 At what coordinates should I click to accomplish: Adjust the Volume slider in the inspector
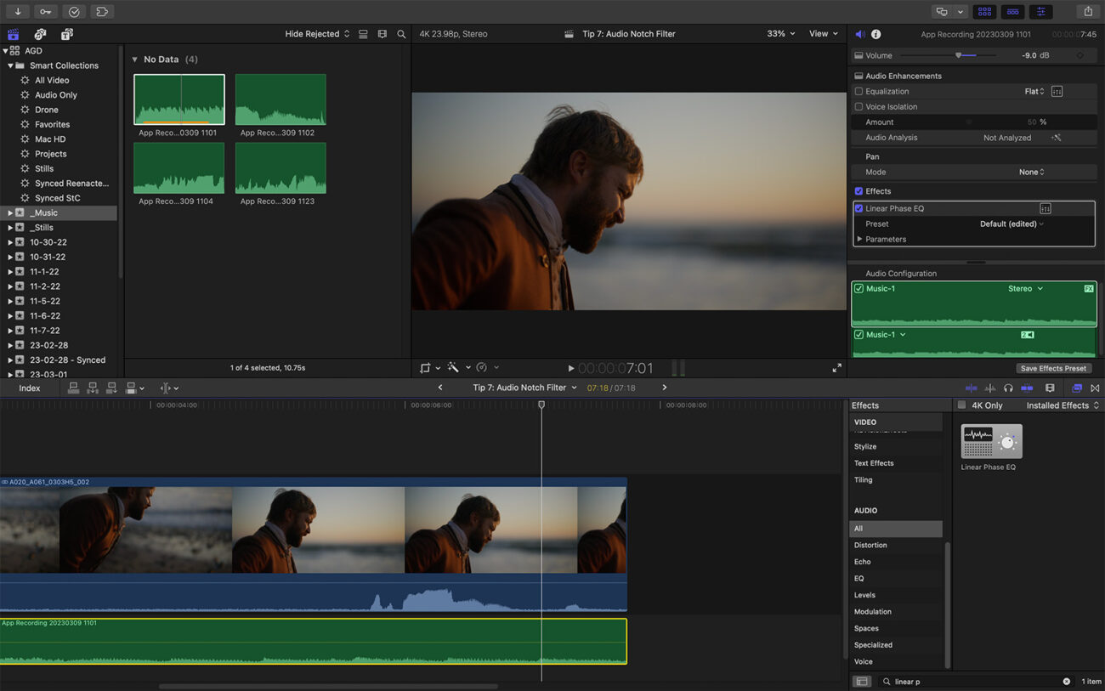point(960,54)
